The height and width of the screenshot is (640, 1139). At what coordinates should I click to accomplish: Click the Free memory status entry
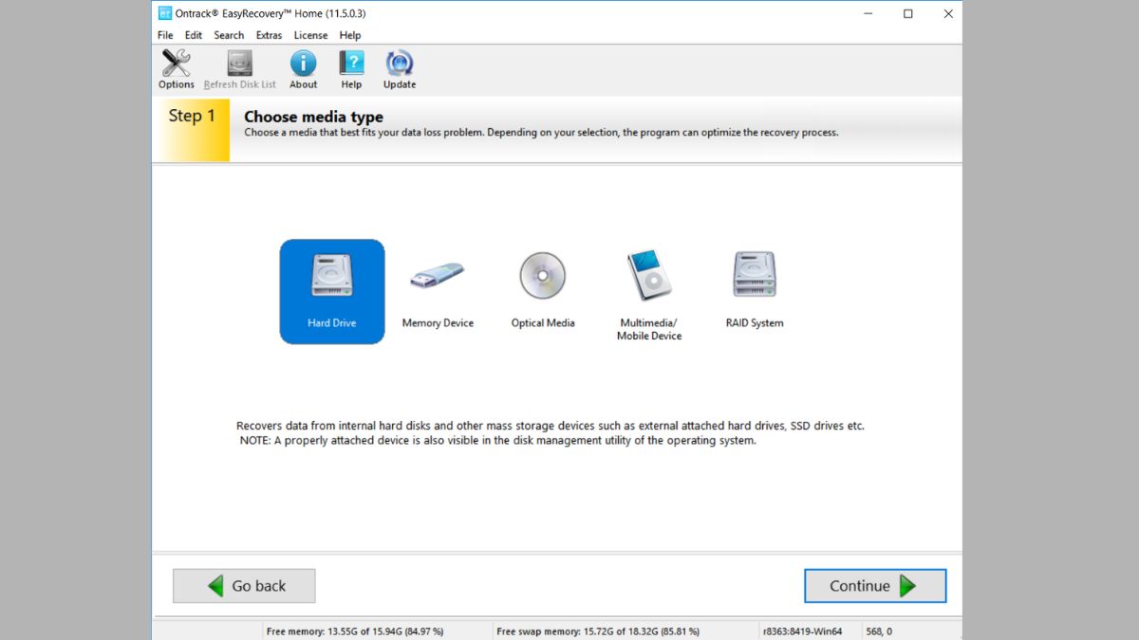(x=355, y=631)
